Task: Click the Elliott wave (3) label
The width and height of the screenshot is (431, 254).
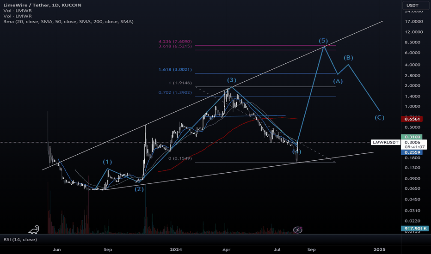Action: click(231, 80)
